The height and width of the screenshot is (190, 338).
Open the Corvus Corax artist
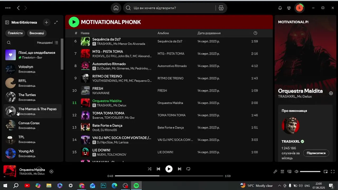pos(32,125)
